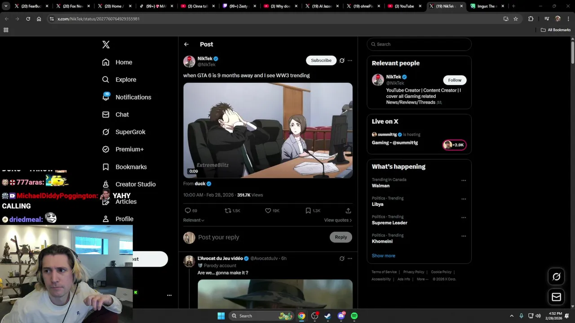Switch to the Imgur browser tab
Viewport: 575px width, 323px height.
coord(487,6)
